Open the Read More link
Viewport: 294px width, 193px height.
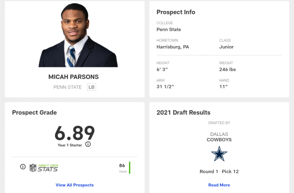coord(219,185)
